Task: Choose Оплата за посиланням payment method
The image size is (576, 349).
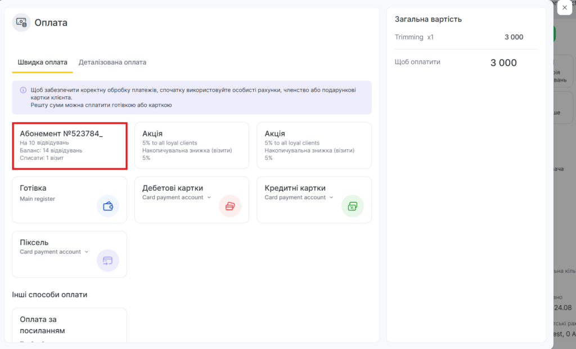Action: [x=69, y=325]
